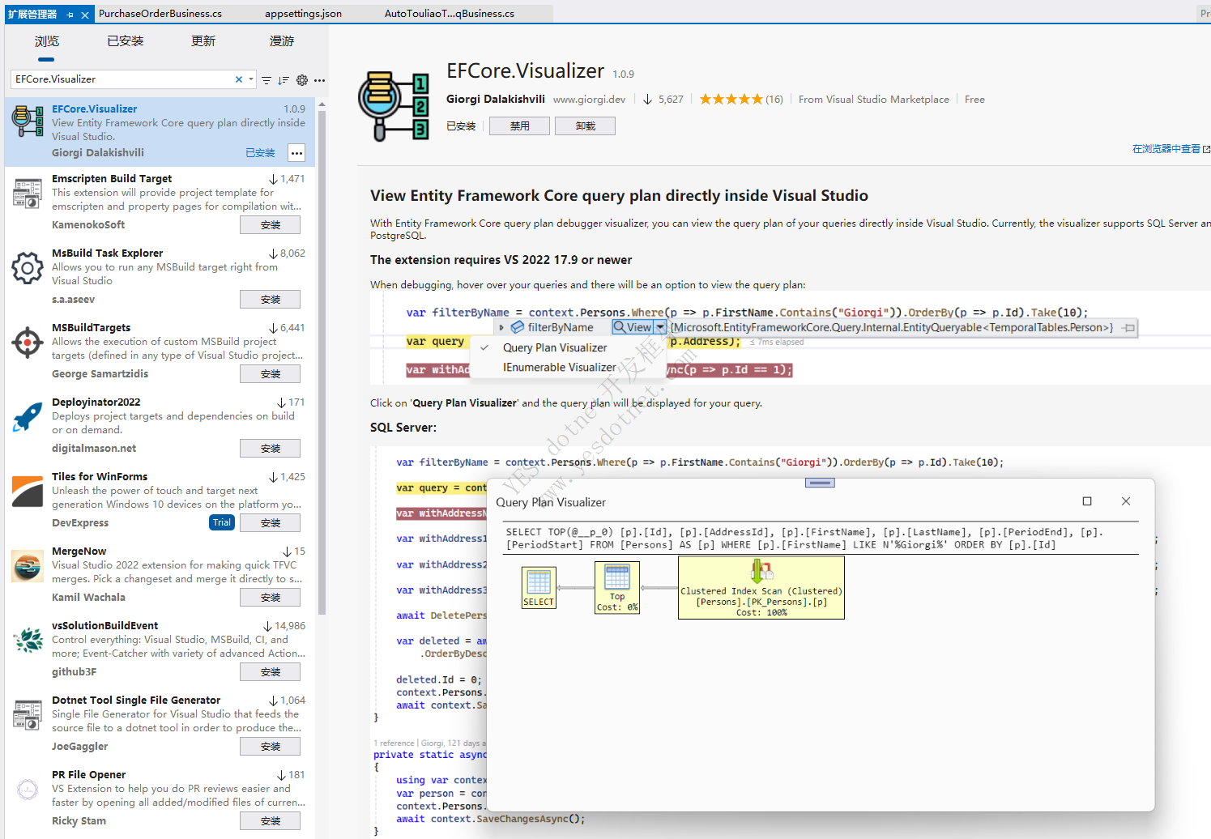The image size is (1211, 839).
Task: Install MsBuild Task Explorer
Action: pyautogui.click(x=270, y=300)
